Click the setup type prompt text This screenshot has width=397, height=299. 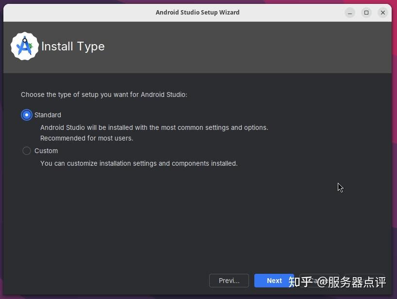(104, 94)
